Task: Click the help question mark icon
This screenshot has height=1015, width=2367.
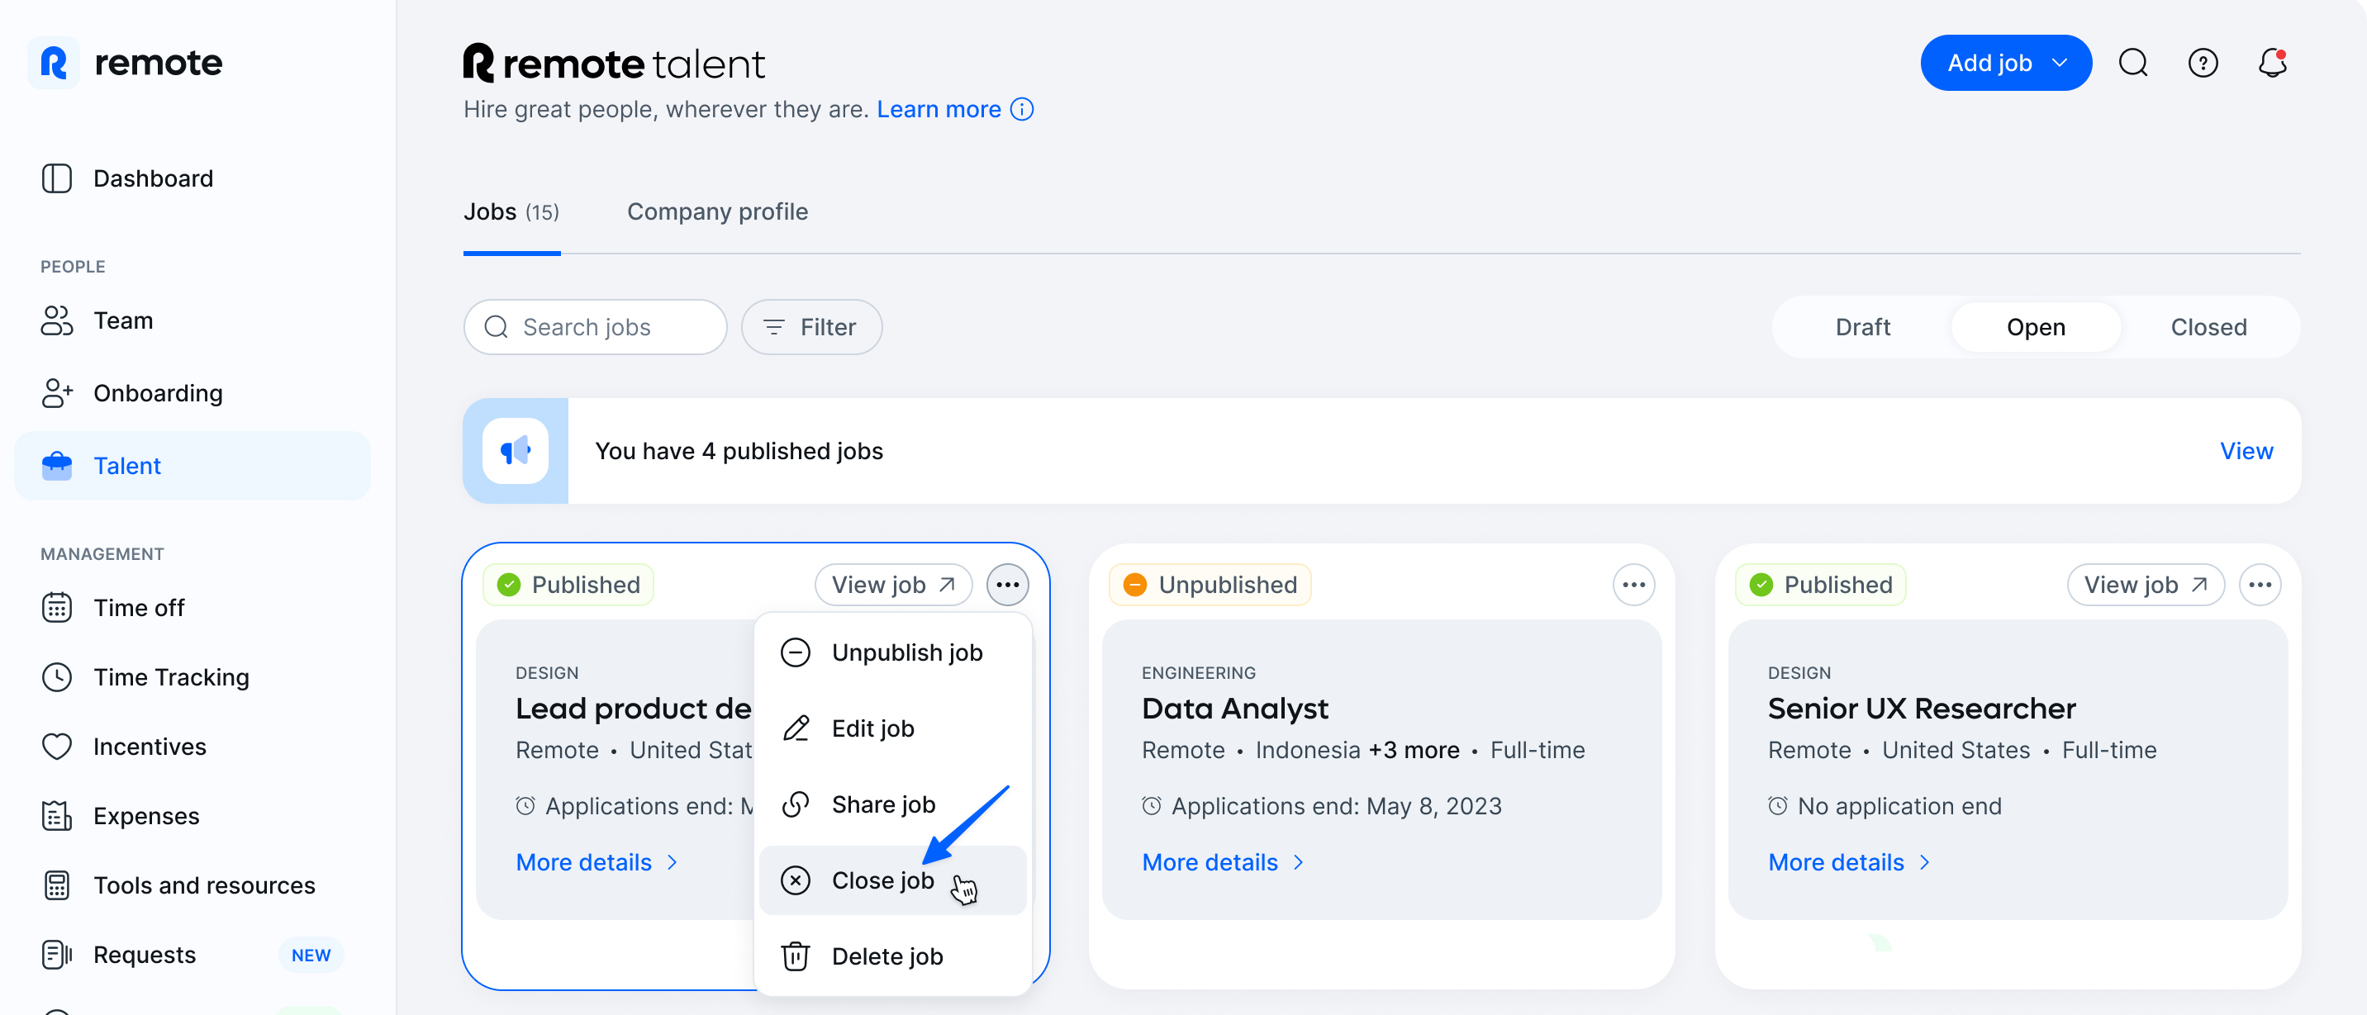Action: pyautogui.click(x=2203, y=63)
